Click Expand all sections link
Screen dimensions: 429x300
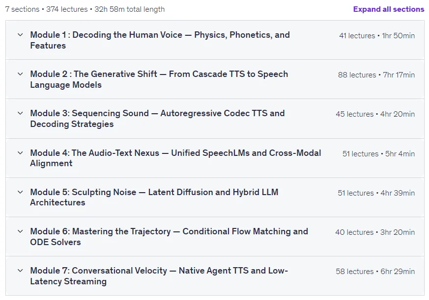point(389,9)
